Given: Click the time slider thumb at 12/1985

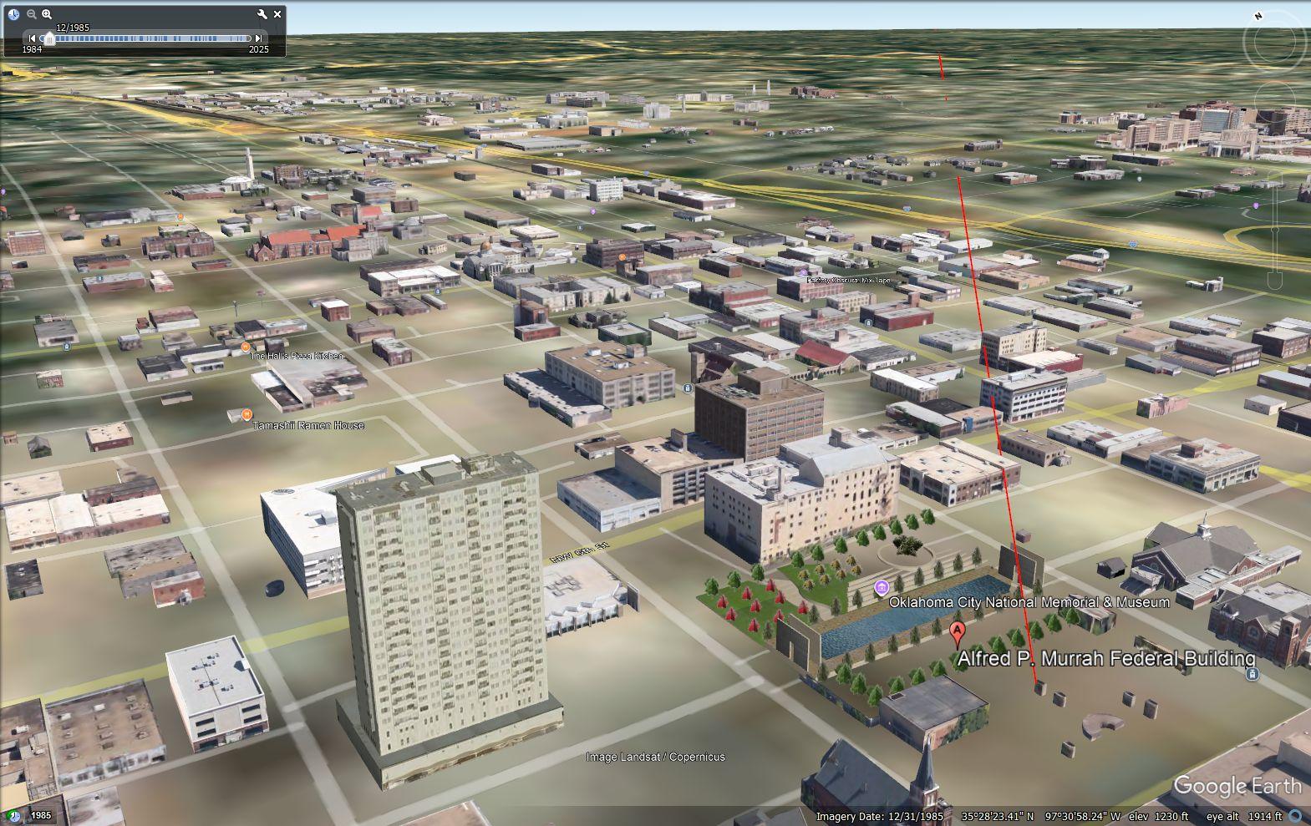Looking at the screenshot, I should [x=49, y=38].
